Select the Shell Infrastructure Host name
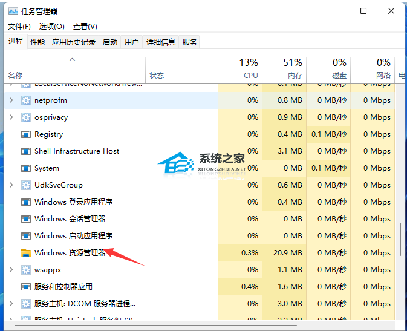Screen dimensions: 407x331 77,151
